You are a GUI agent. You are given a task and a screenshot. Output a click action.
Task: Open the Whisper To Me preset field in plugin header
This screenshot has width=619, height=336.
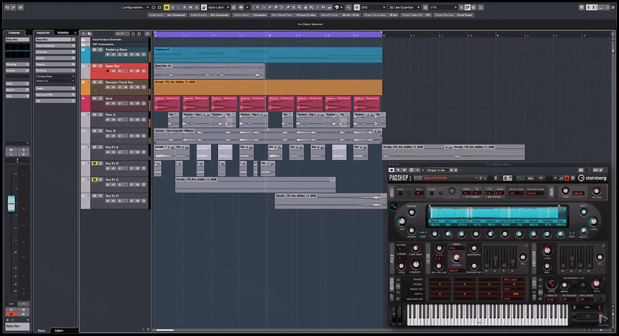click(x=438, y=170)
